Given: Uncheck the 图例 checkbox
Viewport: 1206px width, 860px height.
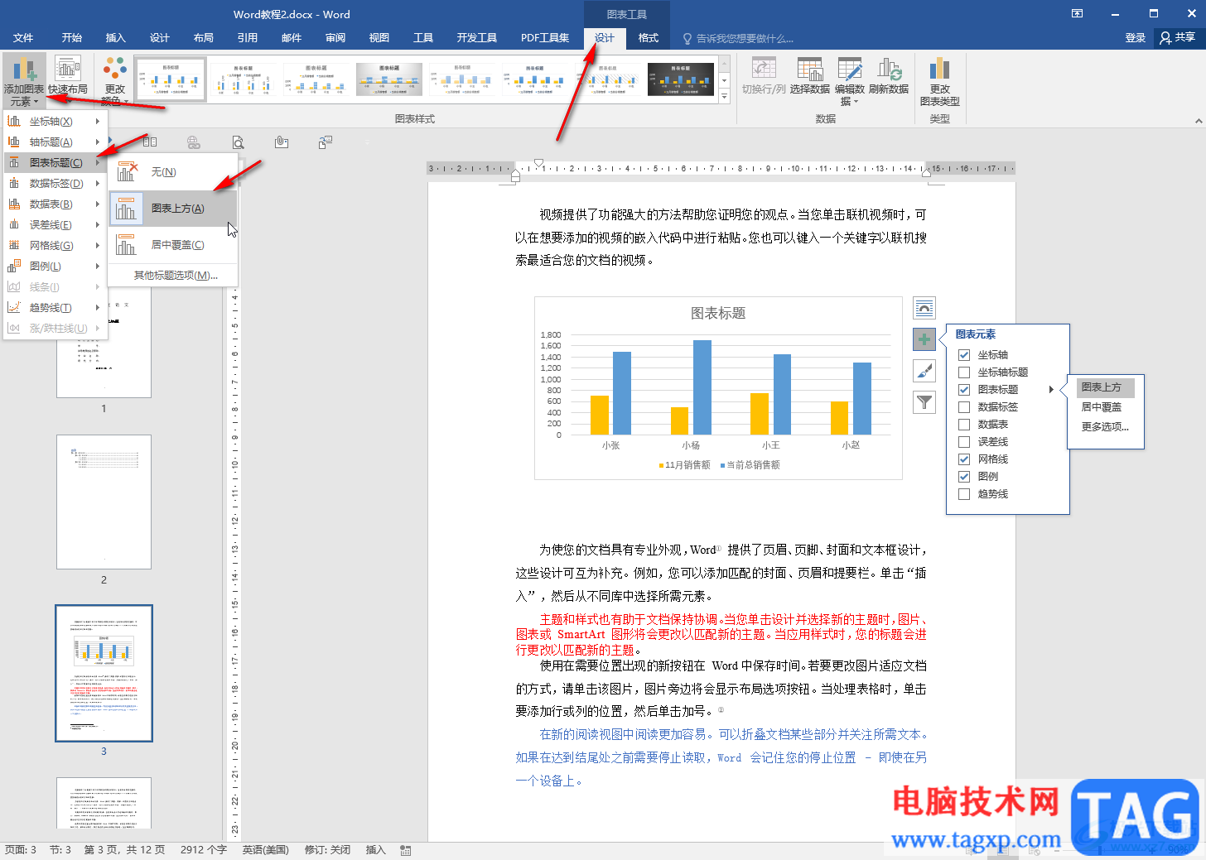Looking at the screenshot, I should tap(964, 477).
